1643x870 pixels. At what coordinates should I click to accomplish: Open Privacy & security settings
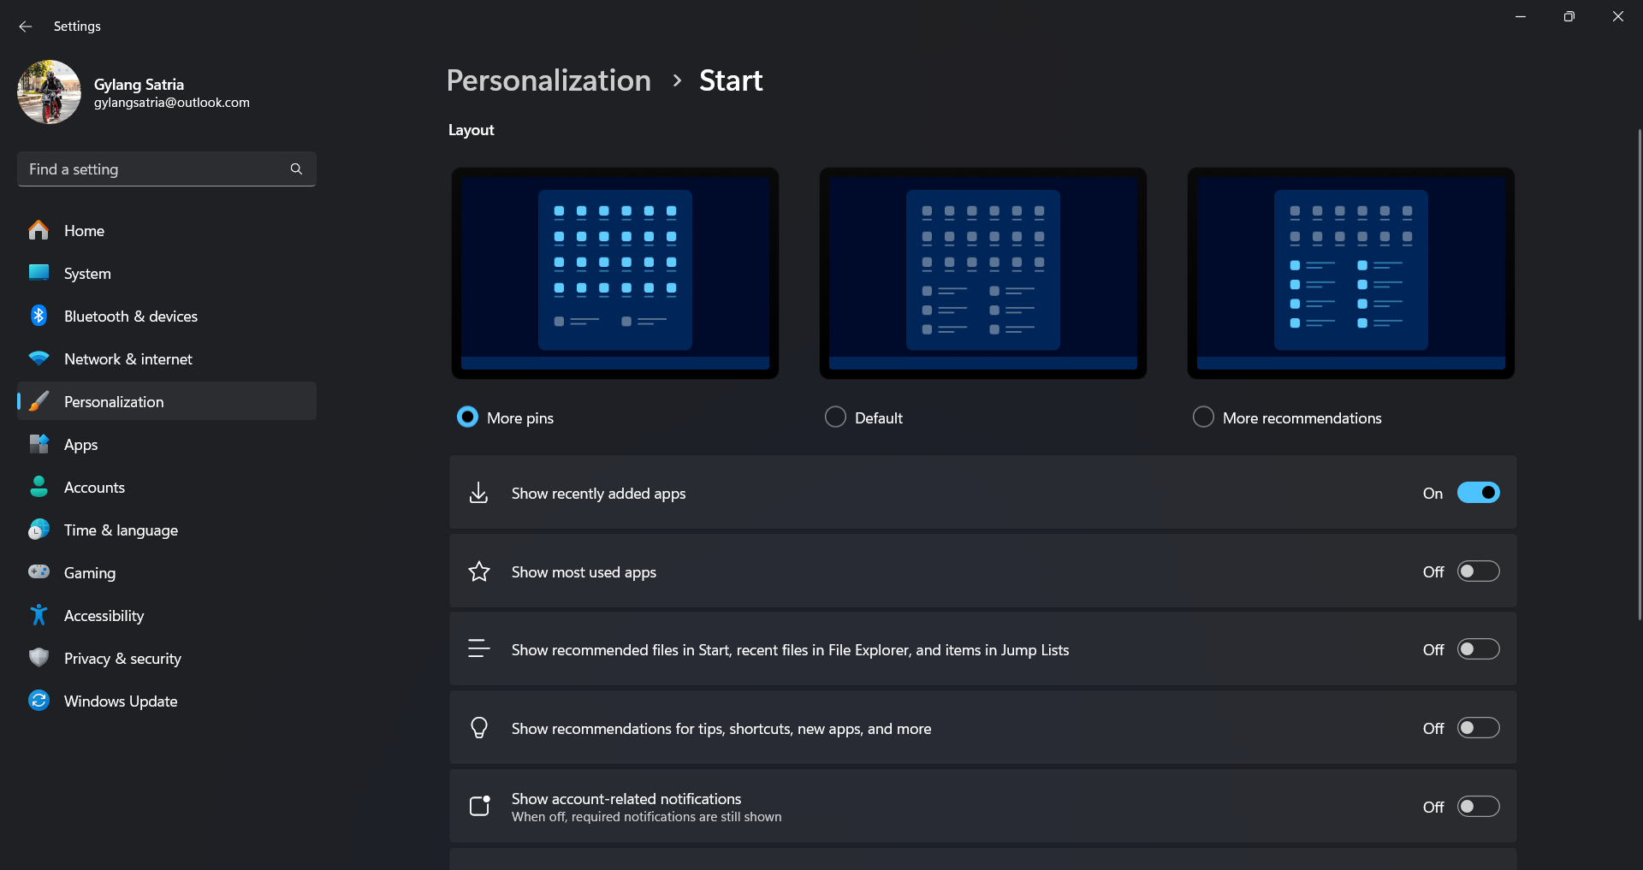[122, 659]
